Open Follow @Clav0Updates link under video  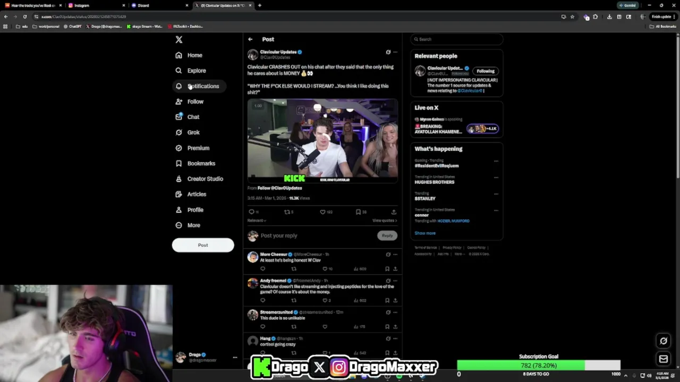click(279, 188)
